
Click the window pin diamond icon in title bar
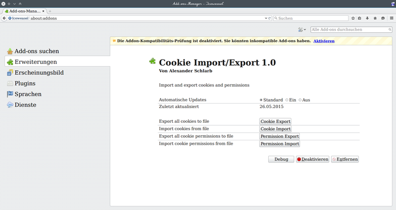[x=9, y=3]
